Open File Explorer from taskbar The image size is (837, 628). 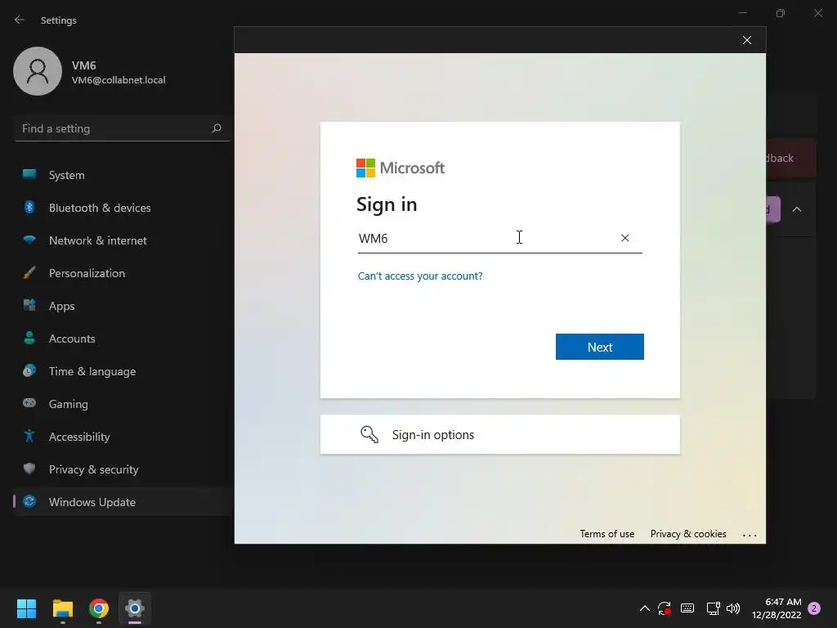62,608
